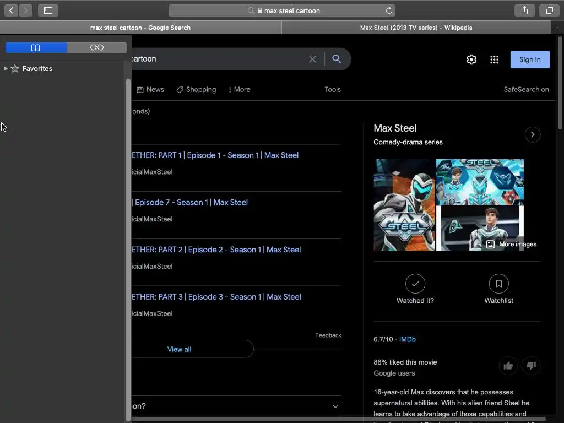The image size is (564, 423).
Task: Mark Watched it checkmark
Action: point(415,284)
